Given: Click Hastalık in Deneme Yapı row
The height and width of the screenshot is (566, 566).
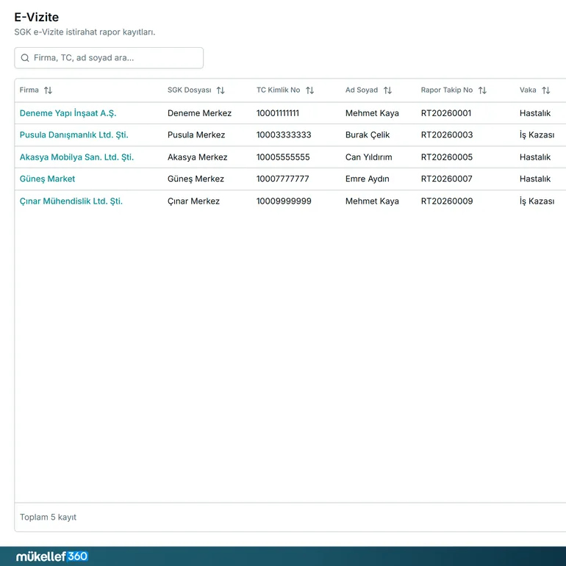Looking at the screenshot, I should pyautogui.click(x=535, y=113).
